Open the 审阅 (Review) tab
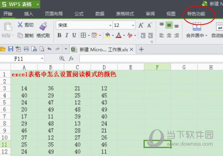Viewport: 223px width, 156px height. [x=150, y=14]
